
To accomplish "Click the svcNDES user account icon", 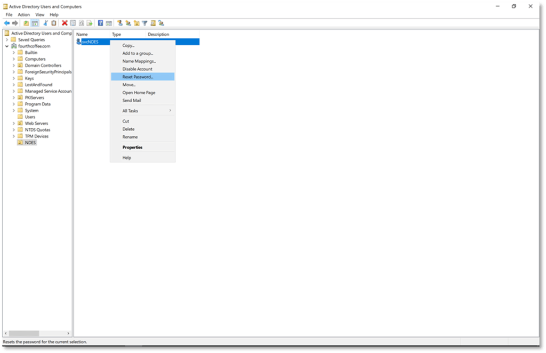I will (78, 42).
